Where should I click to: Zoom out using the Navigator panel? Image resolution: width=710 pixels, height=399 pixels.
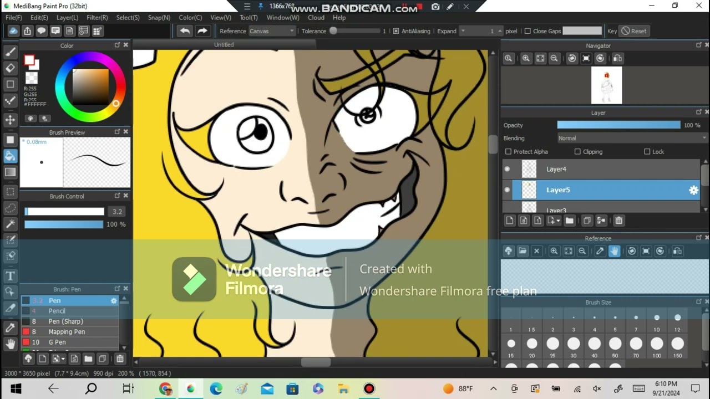(554, 58)
